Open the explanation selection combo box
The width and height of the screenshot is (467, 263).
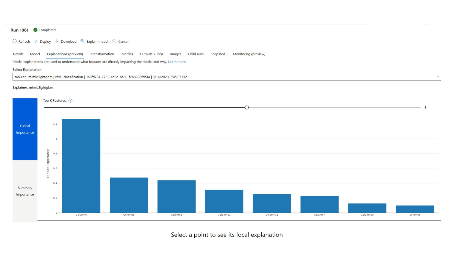[221, 77]
